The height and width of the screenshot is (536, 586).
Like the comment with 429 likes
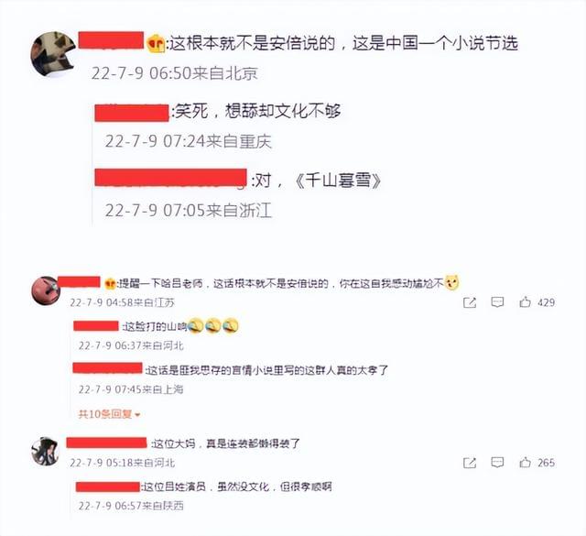[x=525, y=301]
